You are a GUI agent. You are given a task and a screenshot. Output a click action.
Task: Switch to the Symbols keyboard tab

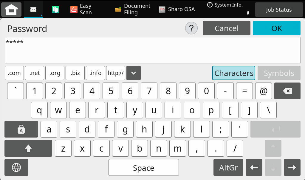279,73
